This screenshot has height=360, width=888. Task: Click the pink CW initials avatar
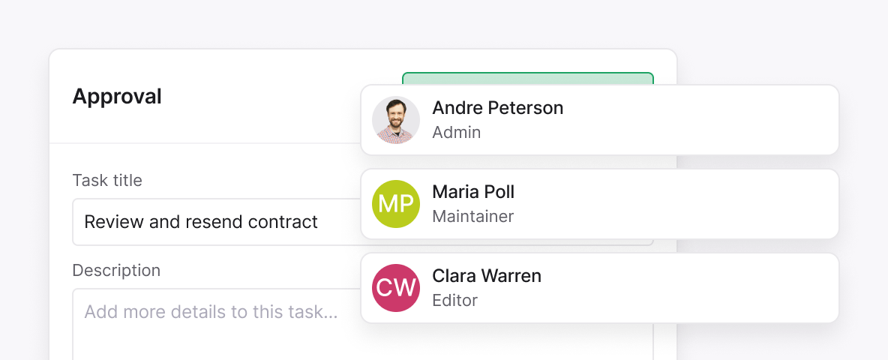[396, 288]
